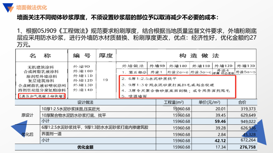Click step 5. 喷湿墙面
Screen dimensions: 273x153
[134, 96]
